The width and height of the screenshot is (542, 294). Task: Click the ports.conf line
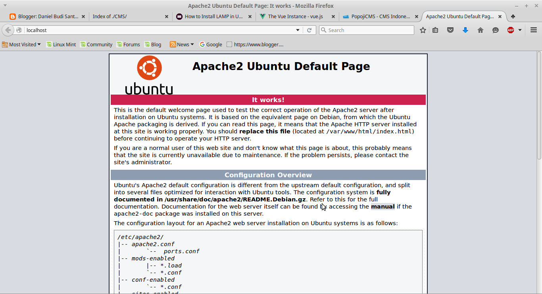tap(181, 251)
